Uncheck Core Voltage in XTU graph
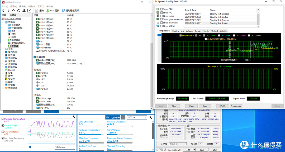The width and height of the screenshot is (285, 152). [x=3, y=125]
